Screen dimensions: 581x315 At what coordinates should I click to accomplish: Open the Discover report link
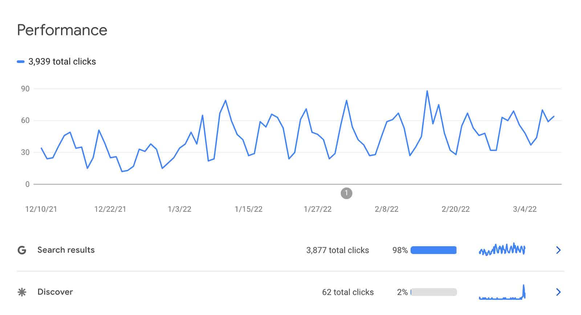point(55,292)
